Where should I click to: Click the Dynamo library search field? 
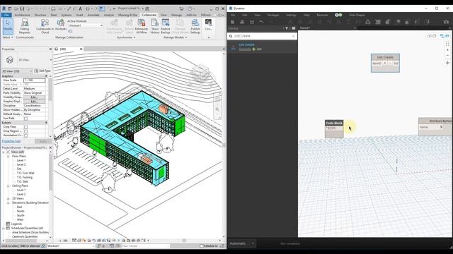[263, 36]
